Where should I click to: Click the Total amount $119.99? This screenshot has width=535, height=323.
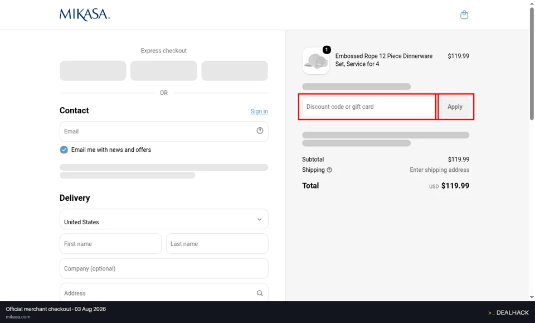455,185
